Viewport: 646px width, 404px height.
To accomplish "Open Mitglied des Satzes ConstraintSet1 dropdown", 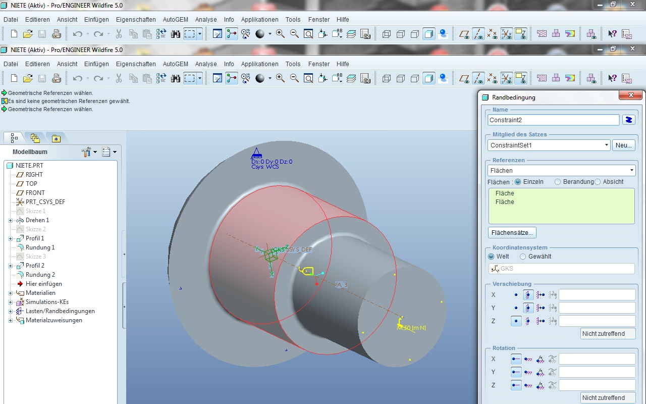I will [606, 145].
